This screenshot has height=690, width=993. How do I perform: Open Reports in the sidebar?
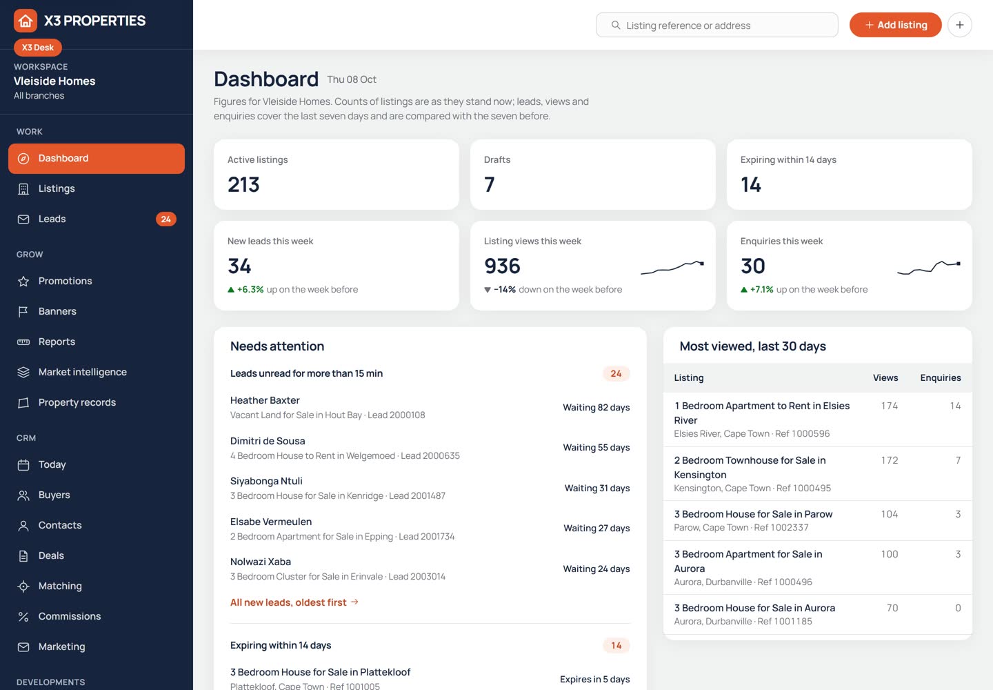97,342
